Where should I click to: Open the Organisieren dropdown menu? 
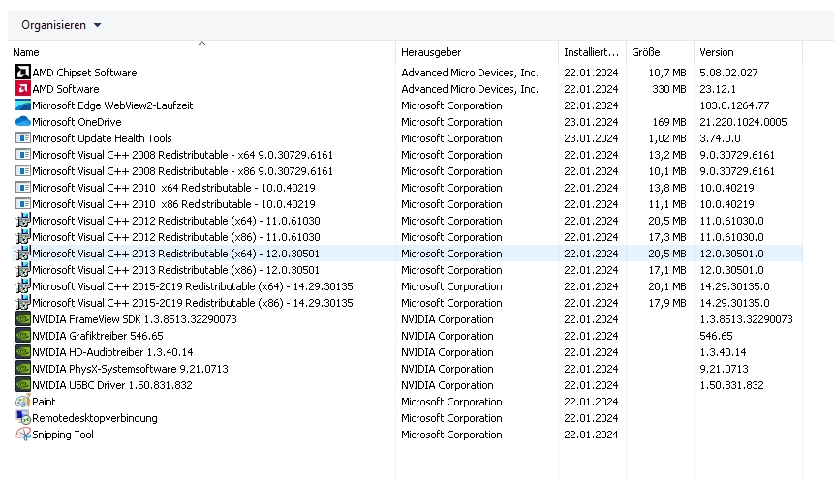point(61,25)
